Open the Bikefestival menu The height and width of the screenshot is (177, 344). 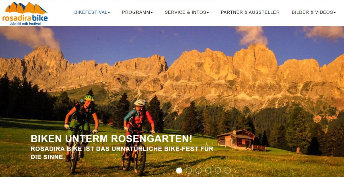(x=92, y=12)
